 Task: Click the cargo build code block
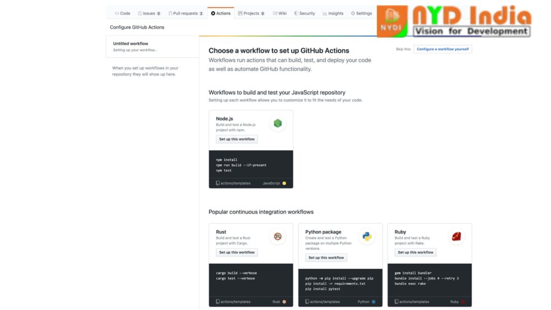pyautogui.click(x=251, y=280)
